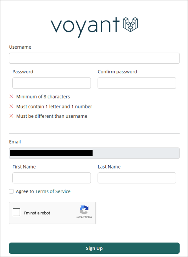Image resolution: width=188 pixels, height=257 pixels.
Task: Focus the First Name text box
Action: coord(52,178)
